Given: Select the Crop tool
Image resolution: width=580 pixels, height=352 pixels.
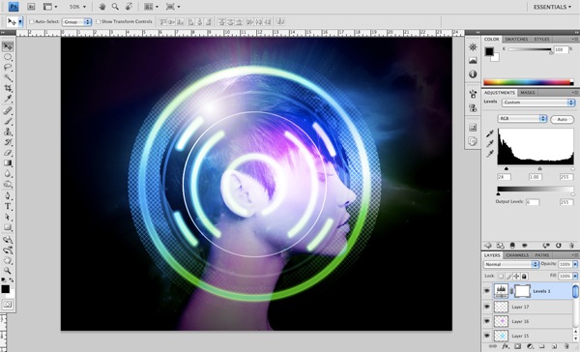Looking at the screenshot, I should coord(8,88).
